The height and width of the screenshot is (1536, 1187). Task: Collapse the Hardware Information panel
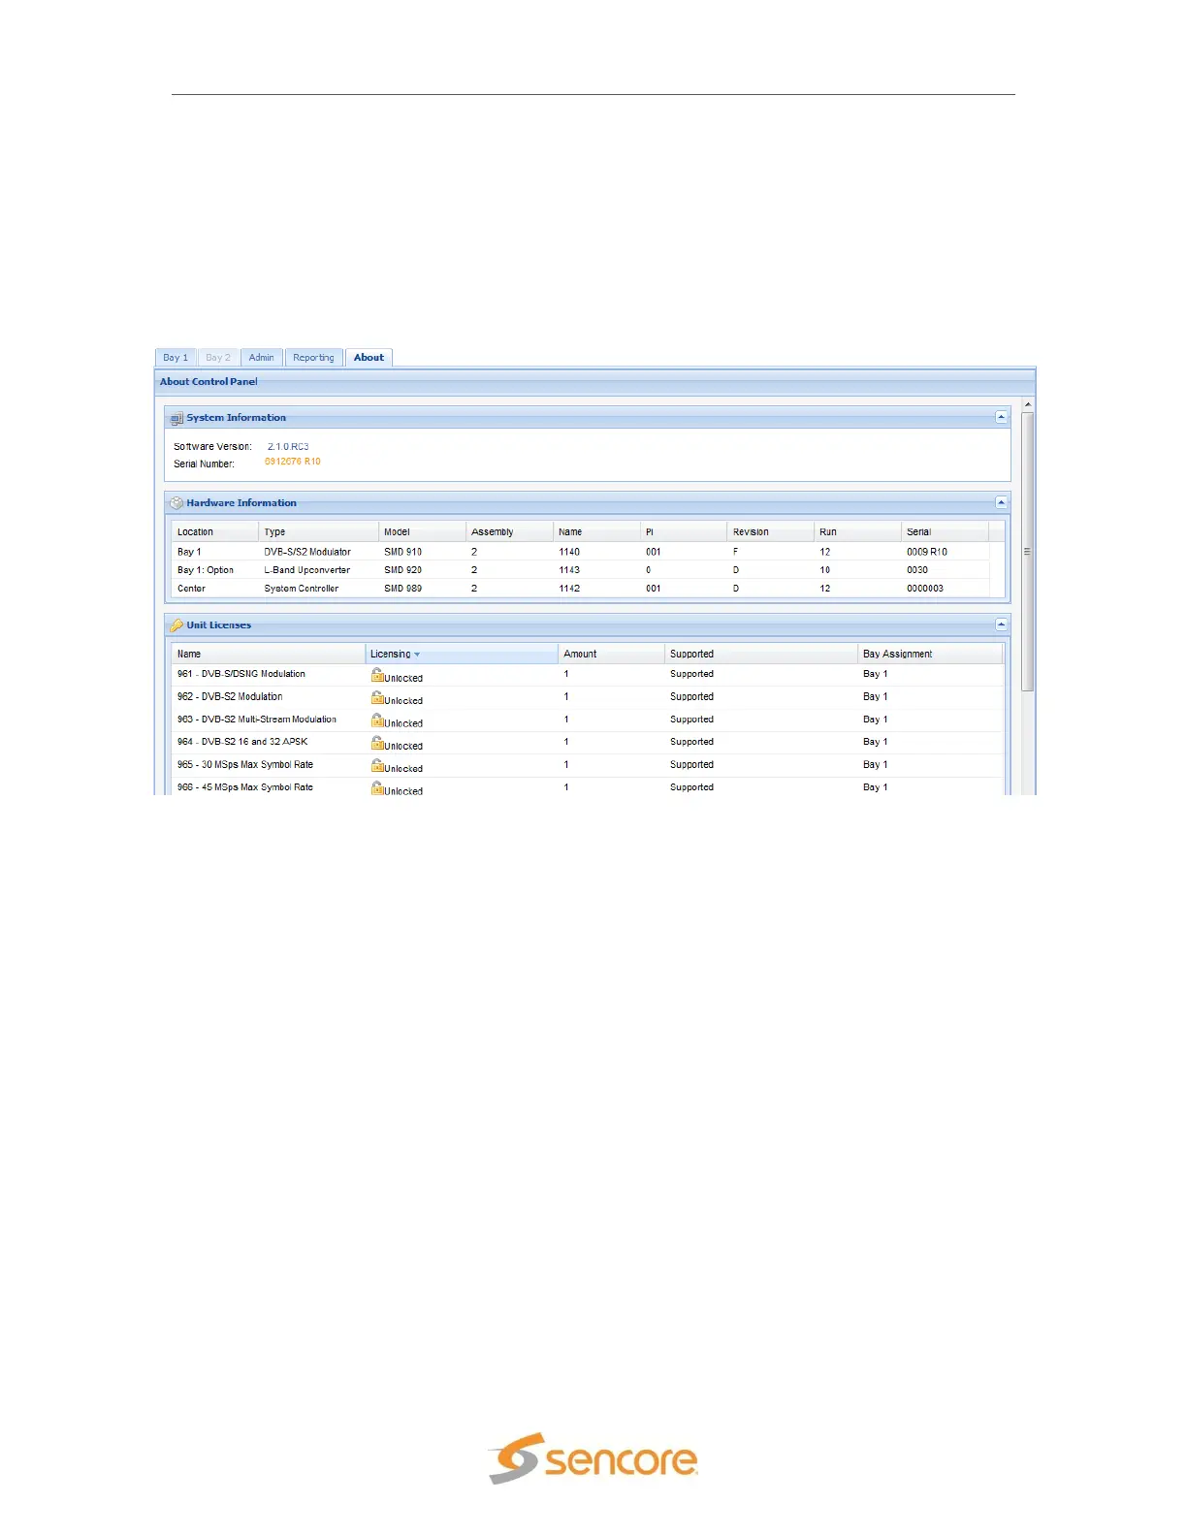1001,502
